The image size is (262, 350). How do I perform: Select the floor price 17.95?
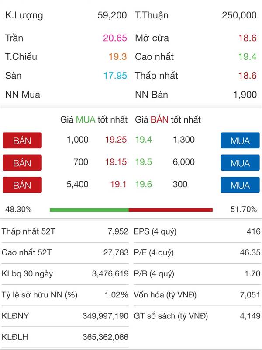(115, 76)
